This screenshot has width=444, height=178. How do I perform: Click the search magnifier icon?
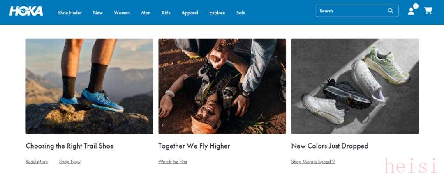click(391, 11)
